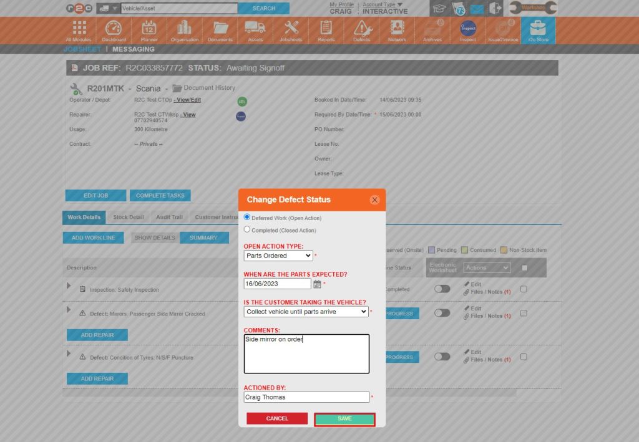Select Completed (Closed Action) radio button
The width and height of the screenshot is (639, 442).
tap(247, 229)
